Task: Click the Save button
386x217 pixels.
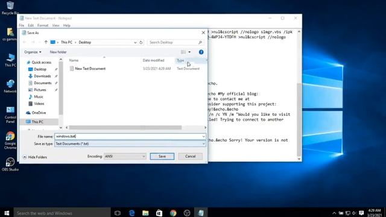Action: (162, 156)
